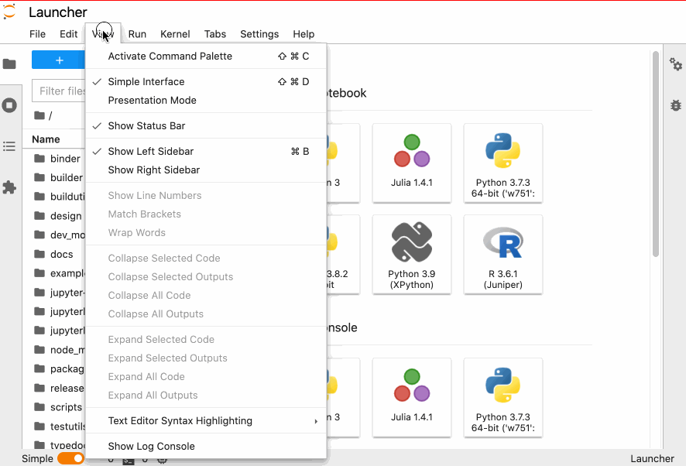Open the Running Terminals and Kernels tab
The height and width of the screenshot is (466, 686).
[x=9, y=105]
